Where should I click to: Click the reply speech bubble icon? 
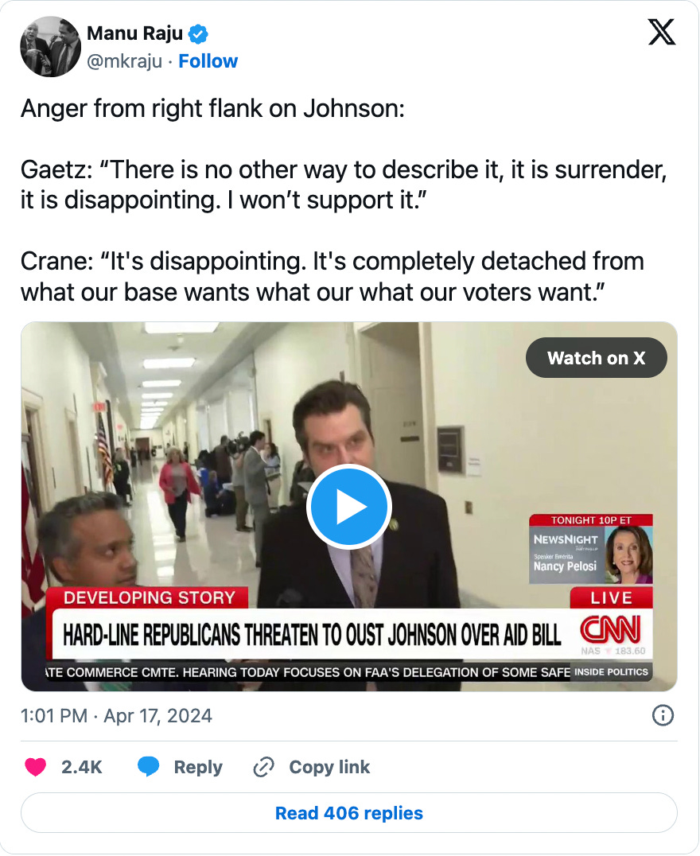point(148,766)
